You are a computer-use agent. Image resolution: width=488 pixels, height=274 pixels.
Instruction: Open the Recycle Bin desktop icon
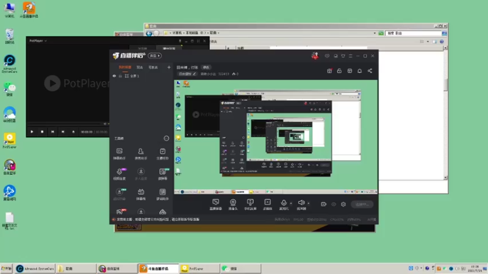[10, 37]
